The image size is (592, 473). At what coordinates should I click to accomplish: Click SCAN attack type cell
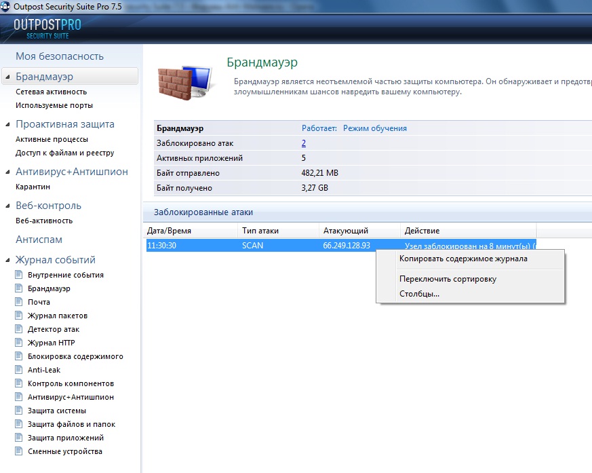coord(252,246)
